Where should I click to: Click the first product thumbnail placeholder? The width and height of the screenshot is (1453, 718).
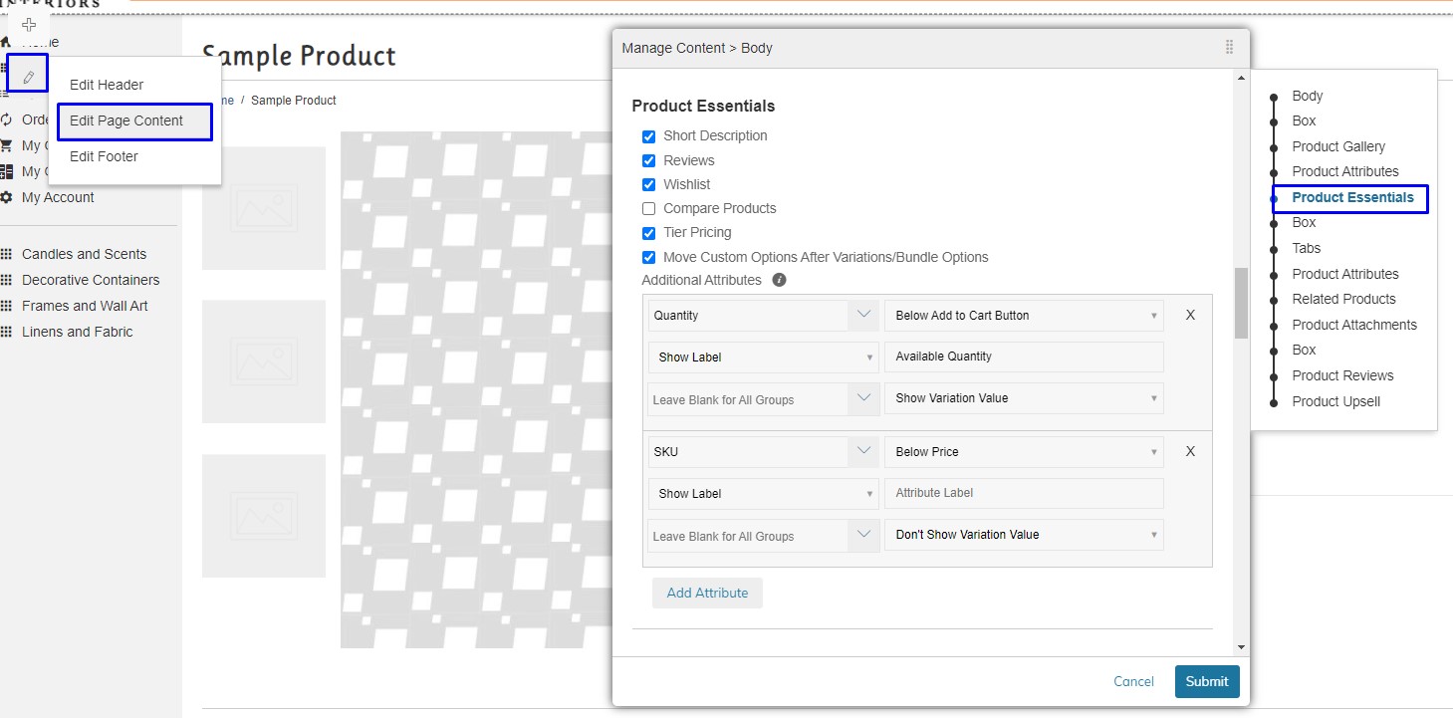264,208
